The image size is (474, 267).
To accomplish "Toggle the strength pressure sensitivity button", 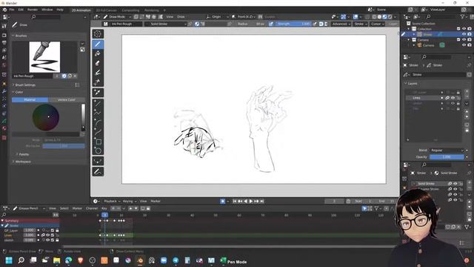I will [315, 24].
